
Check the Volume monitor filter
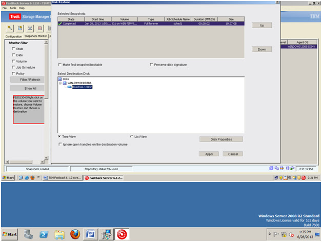pos(13,61)
